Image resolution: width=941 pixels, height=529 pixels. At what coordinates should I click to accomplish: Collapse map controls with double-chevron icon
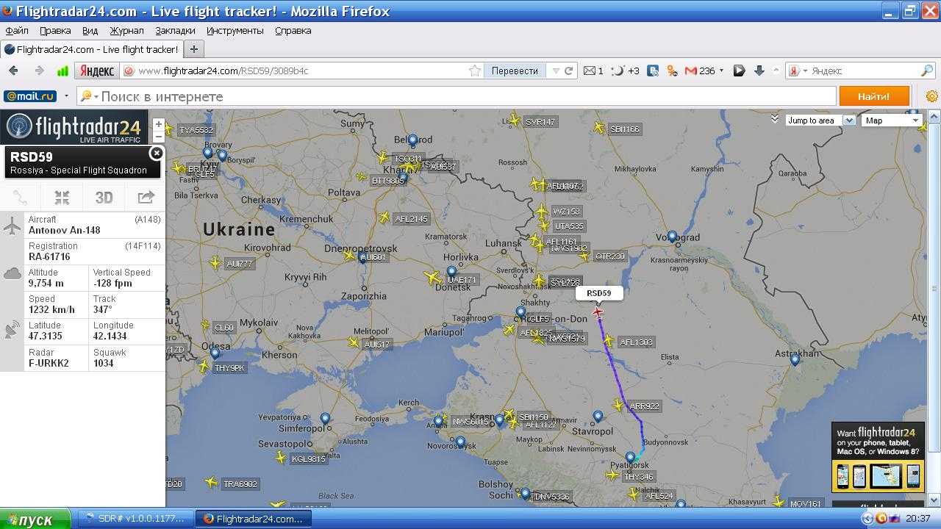tap(774, 118)
